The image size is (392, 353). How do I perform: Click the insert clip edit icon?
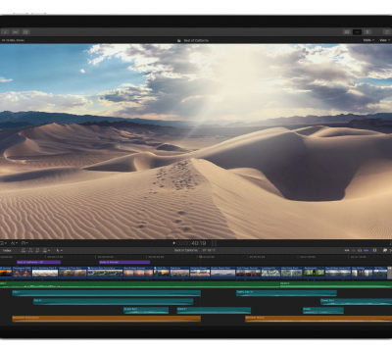point(30,250)
